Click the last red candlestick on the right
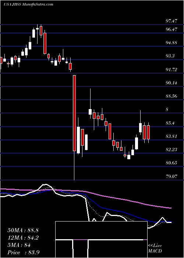 pyautogui.click(x=148, y=132)
